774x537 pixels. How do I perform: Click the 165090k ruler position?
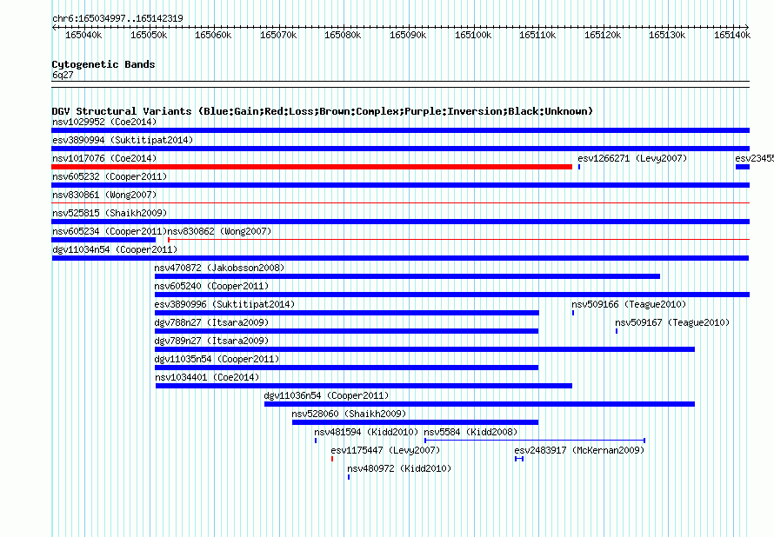(x=408, y=35)
